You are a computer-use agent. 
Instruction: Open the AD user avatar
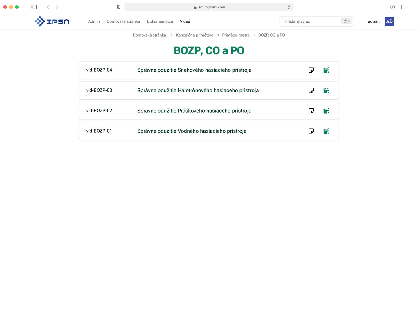click(x=389, y=21)
